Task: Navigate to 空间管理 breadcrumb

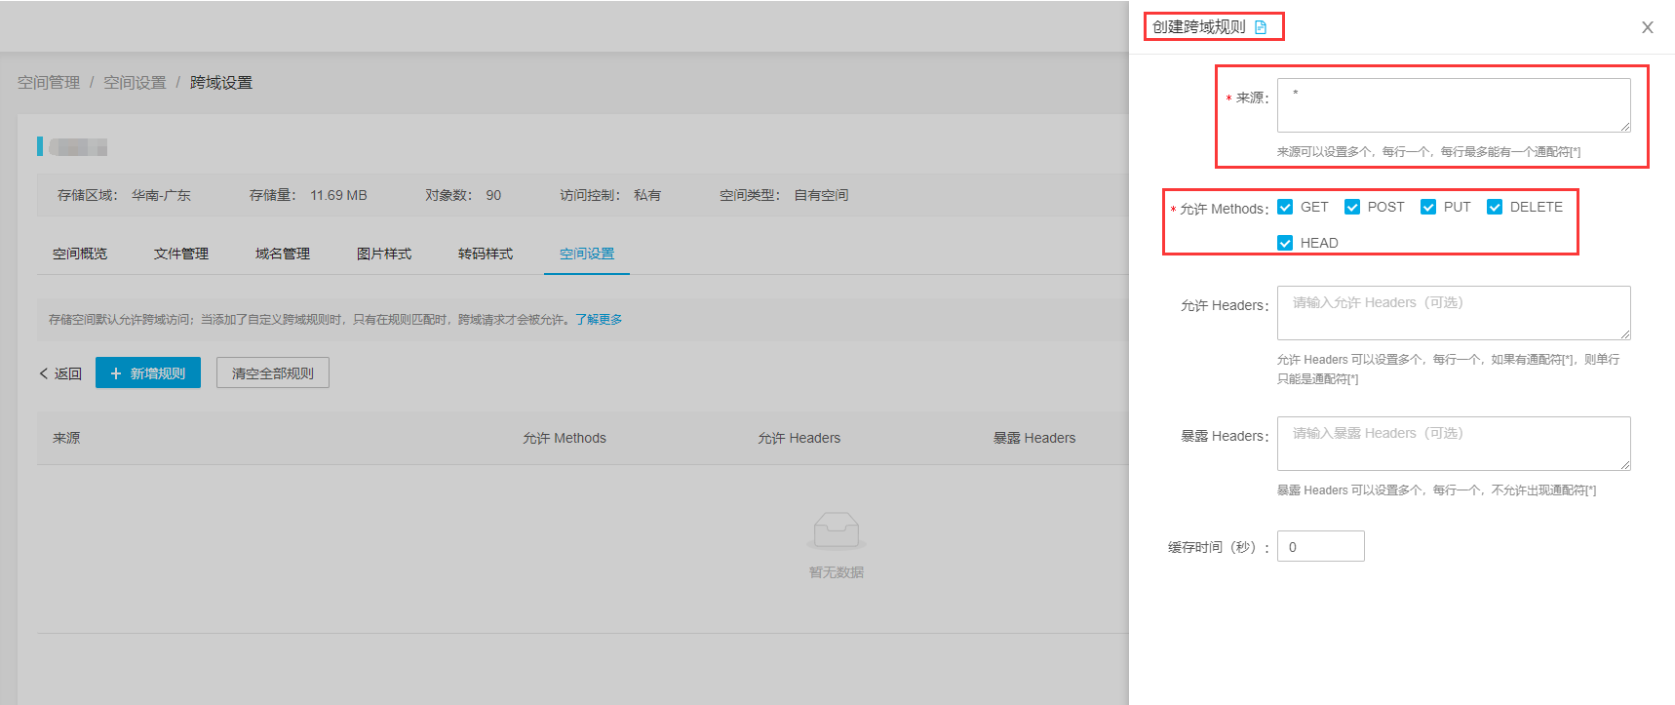Action: (49, 83)
